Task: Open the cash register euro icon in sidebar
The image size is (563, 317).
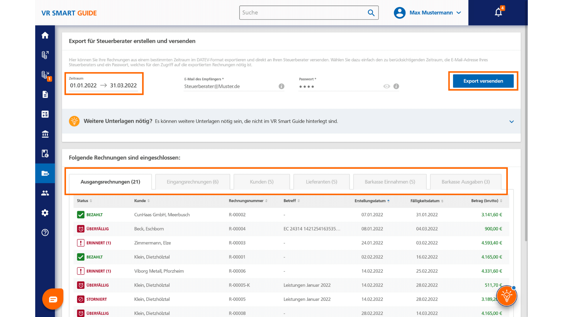Action: (x=45, y=154)
